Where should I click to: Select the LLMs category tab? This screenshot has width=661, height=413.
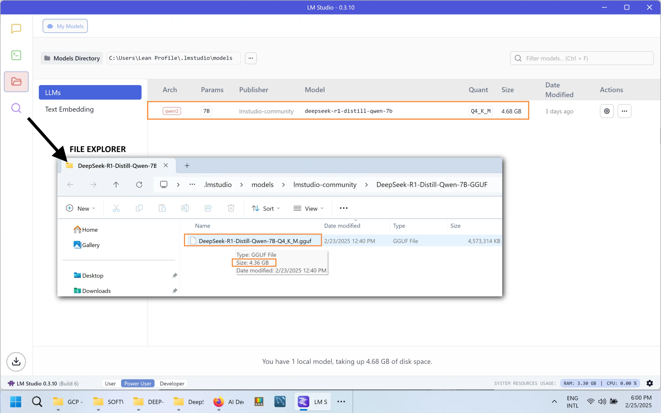coord(90,92)
